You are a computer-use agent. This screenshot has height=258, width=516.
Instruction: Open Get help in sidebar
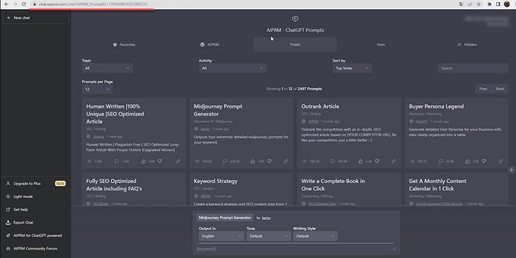point(36,210)
